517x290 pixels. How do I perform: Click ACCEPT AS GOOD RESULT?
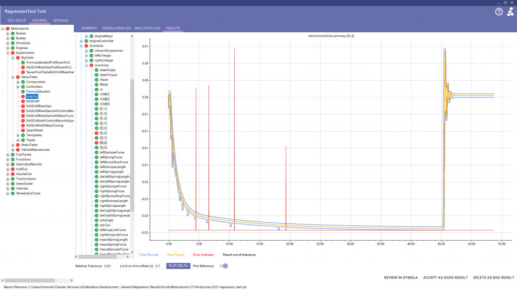tap(445, 278)
